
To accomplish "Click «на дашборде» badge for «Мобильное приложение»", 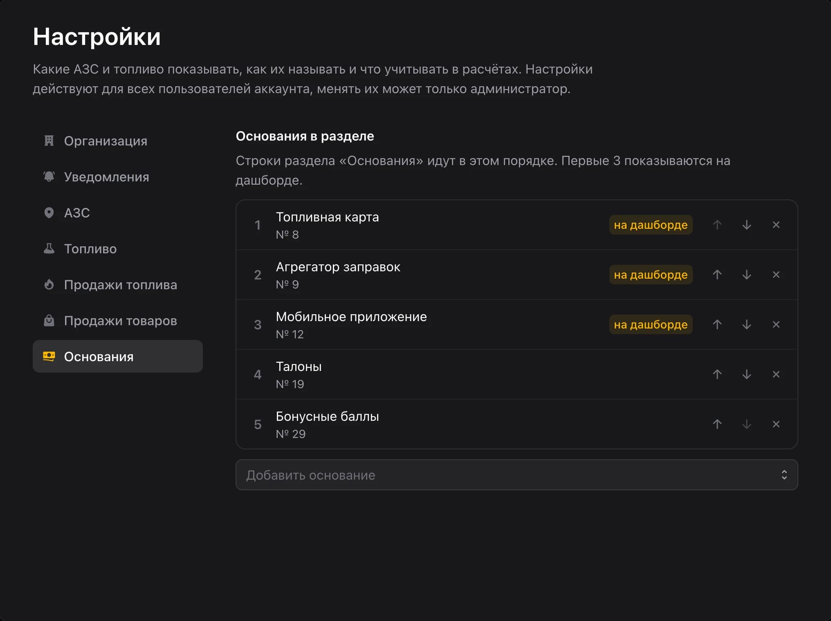I will [x=651, y=324].
